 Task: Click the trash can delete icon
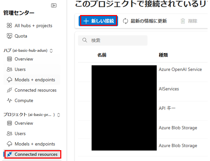183,21
